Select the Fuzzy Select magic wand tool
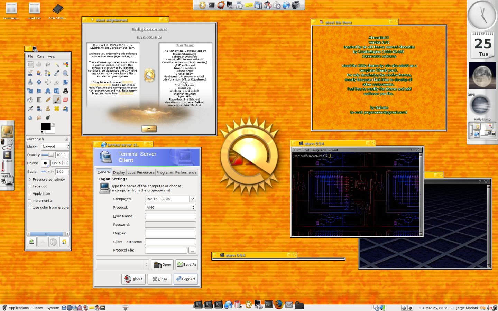This screenshot has height=311, width=498. click(57, 64)
